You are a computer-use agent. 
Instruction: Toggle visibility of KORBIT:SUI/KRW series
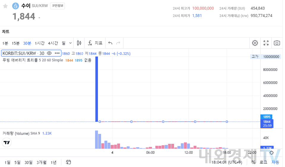click(49, 53)
